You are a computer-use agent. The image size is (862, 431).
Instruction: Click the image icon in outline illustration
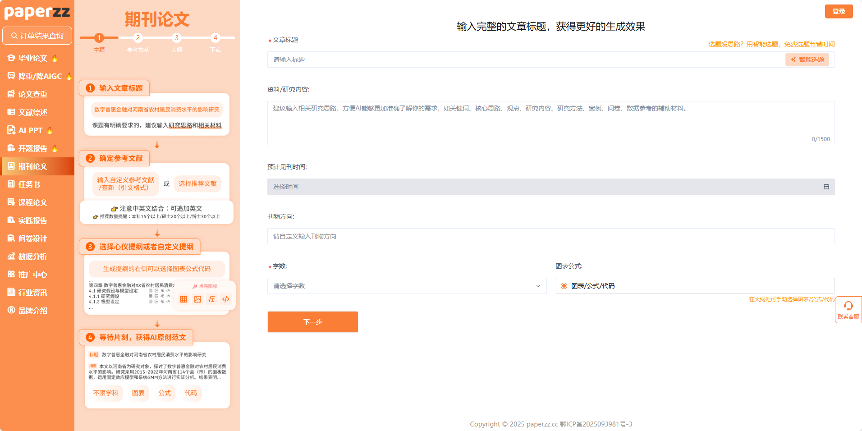tap(197, 299)
